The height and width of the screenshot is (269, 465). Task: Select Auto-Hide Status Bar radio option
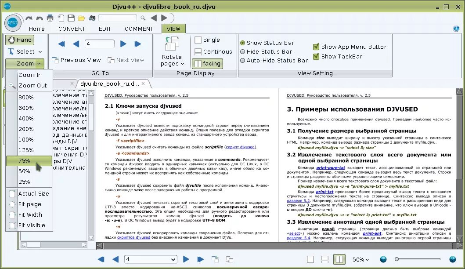274,60
